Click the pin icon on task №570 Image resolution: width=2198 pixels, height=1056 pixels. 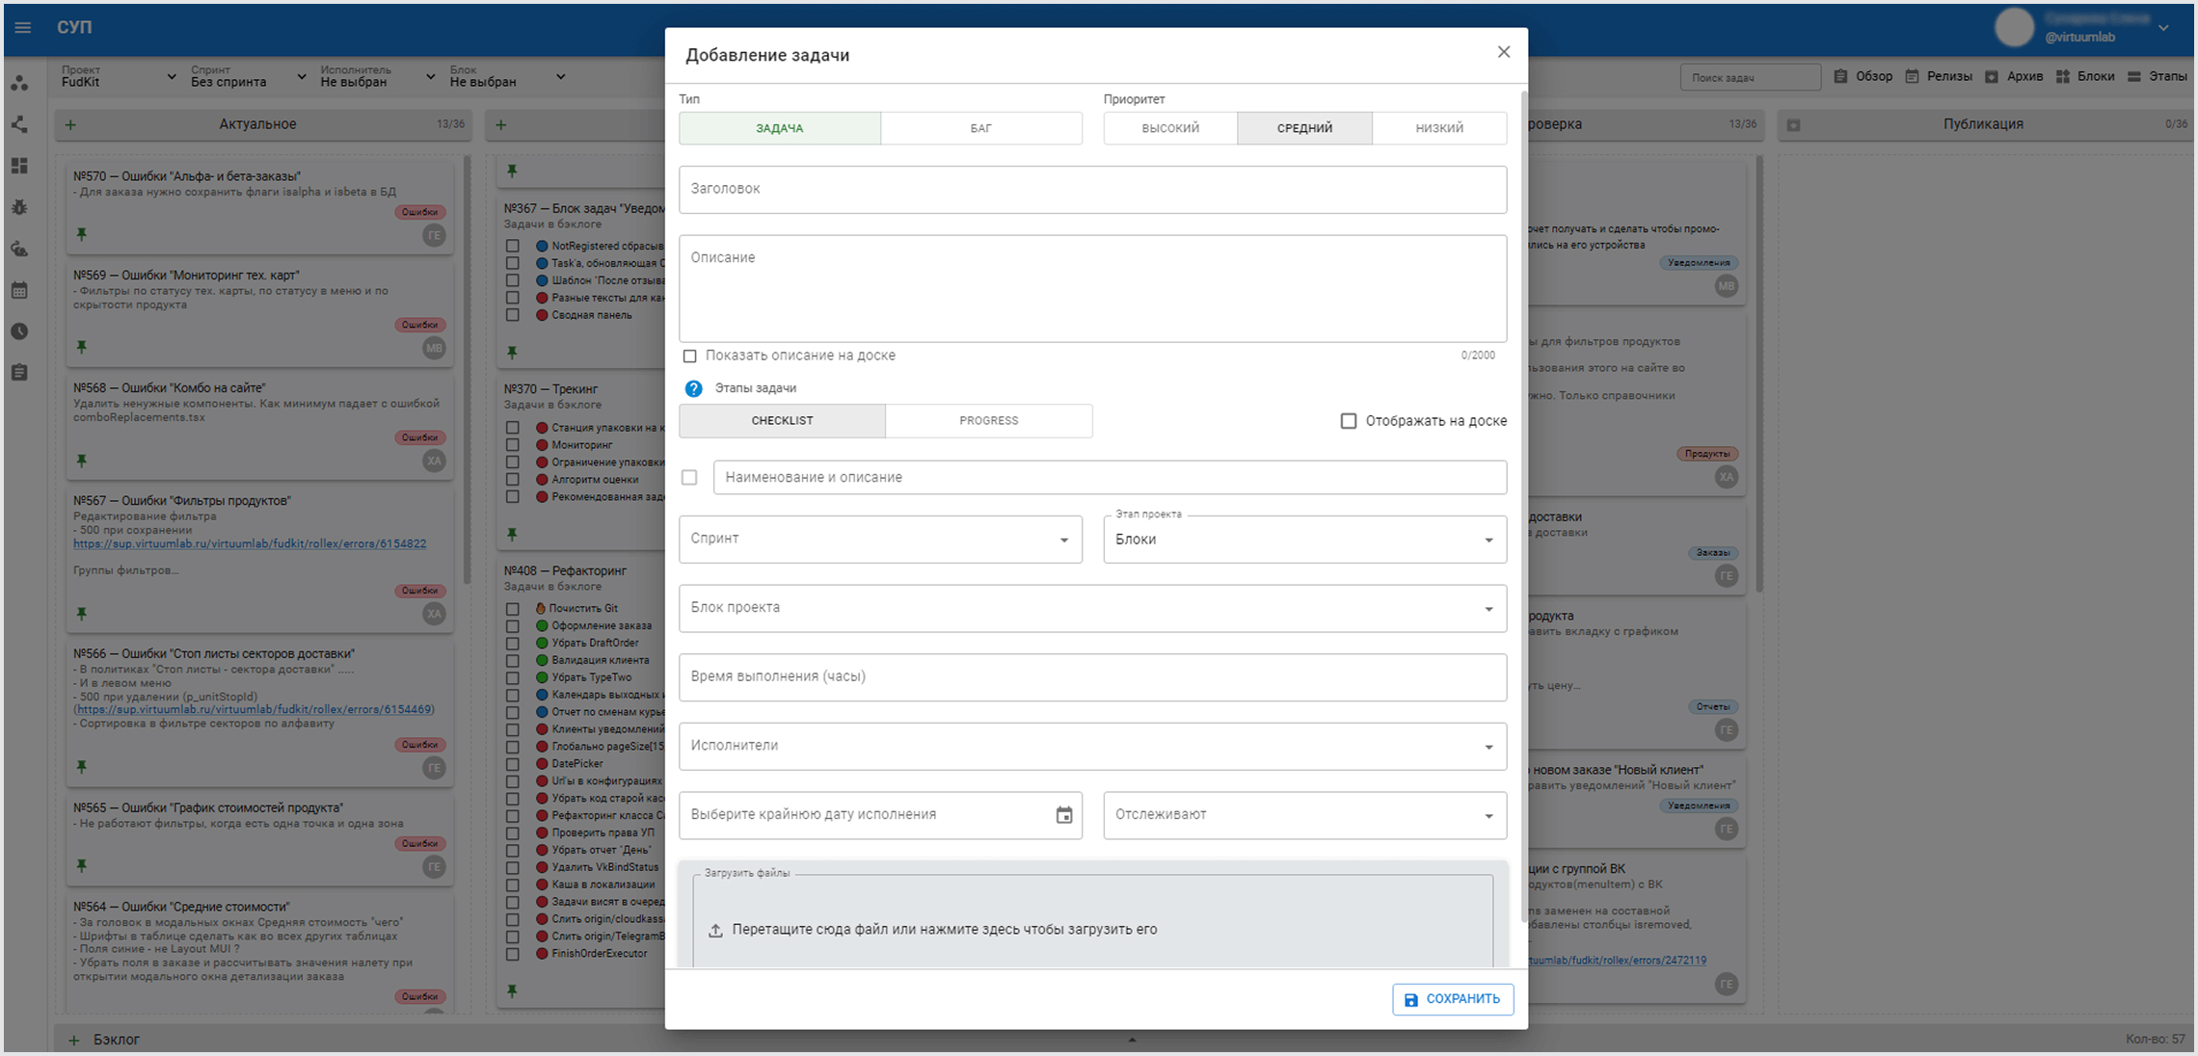[82, 234]
